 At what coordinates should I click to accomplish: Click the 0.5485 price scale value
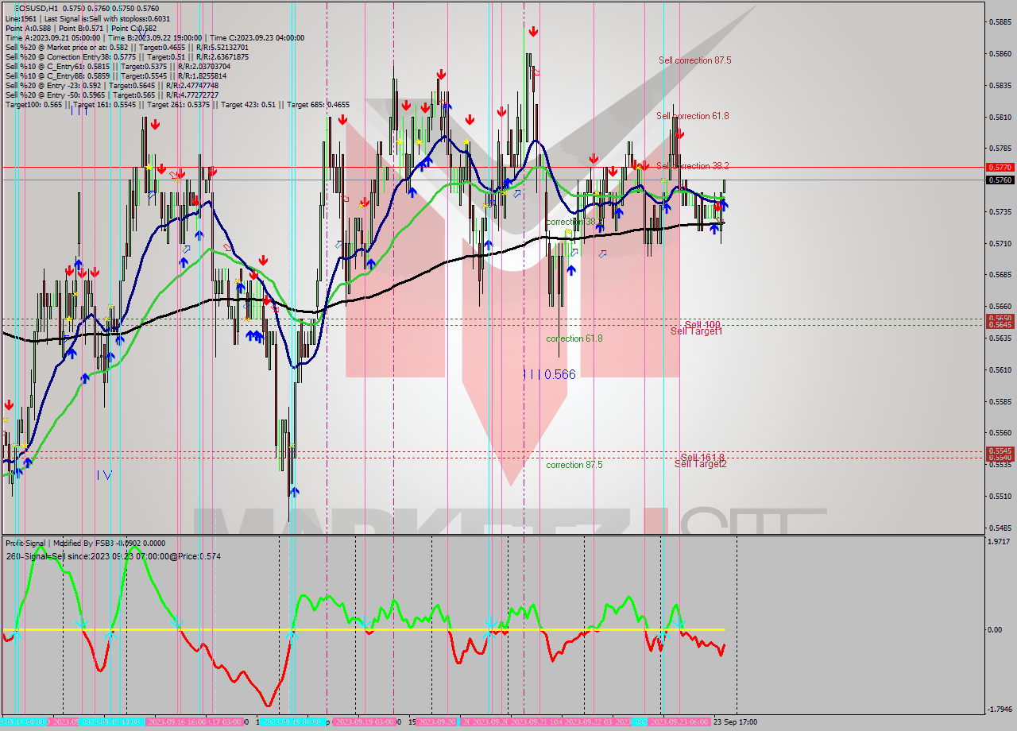click(1000, 528)
